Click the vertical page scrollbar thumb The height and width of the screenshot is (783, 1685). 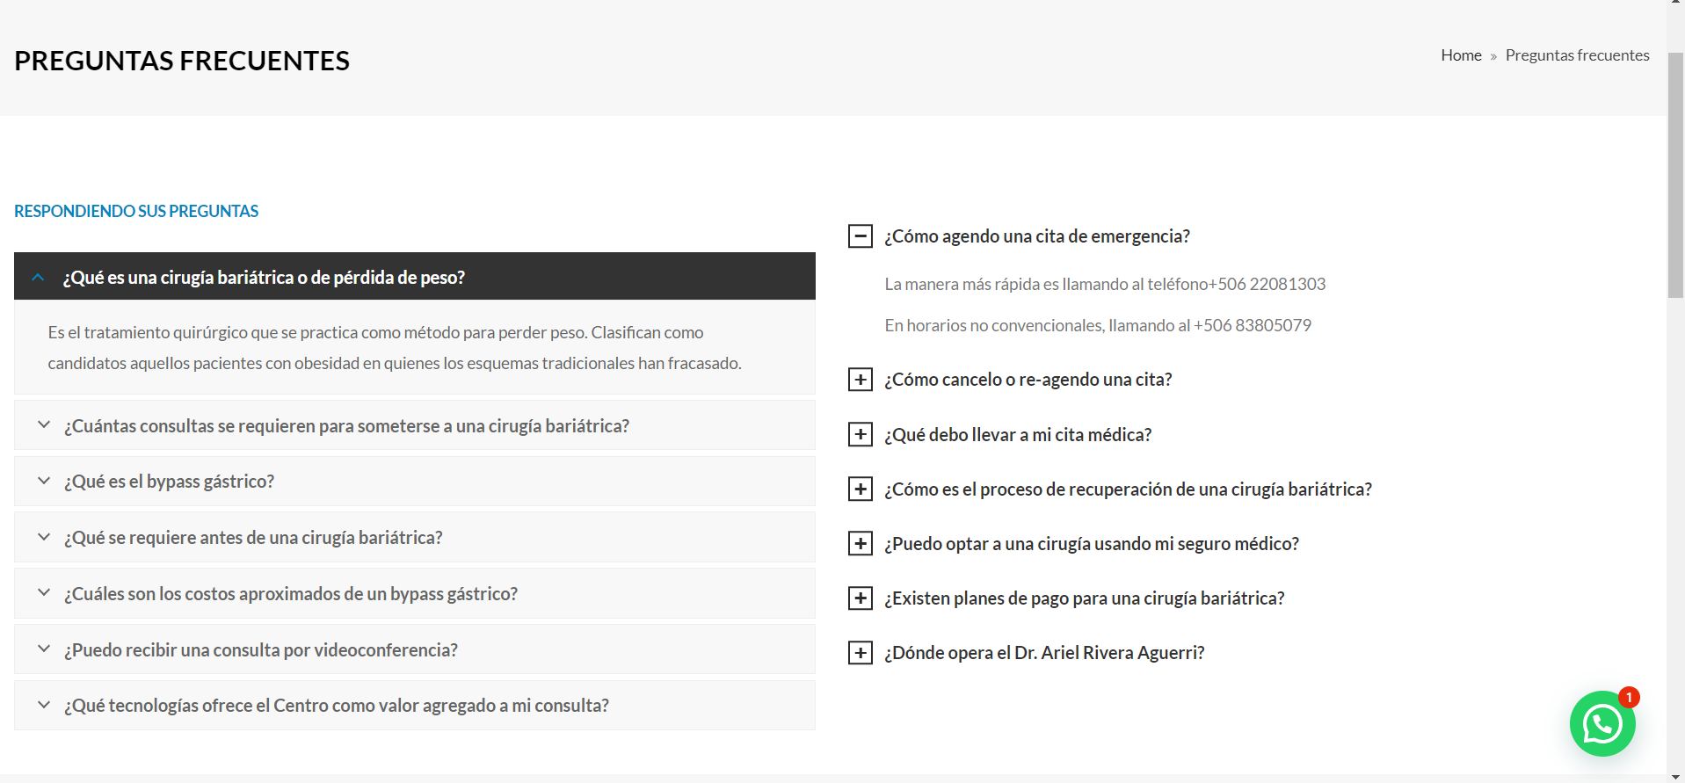click(1675, 175)
